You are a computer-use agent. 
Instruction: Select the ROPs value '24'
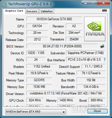coord(36,60)
